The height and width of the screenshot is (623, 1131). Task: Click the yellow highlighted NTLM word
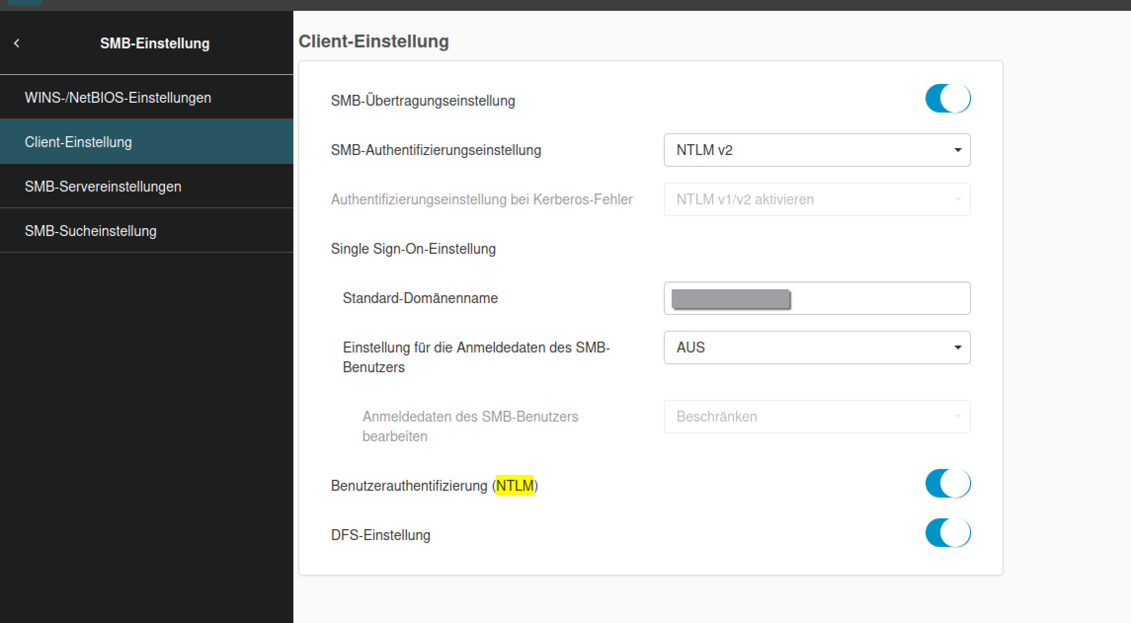coord(515,486)
